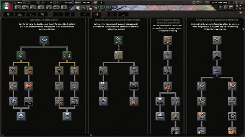This screenshot has width=245, height=137.
Task: Open the air doctrine tab
Action: [96, 14]
